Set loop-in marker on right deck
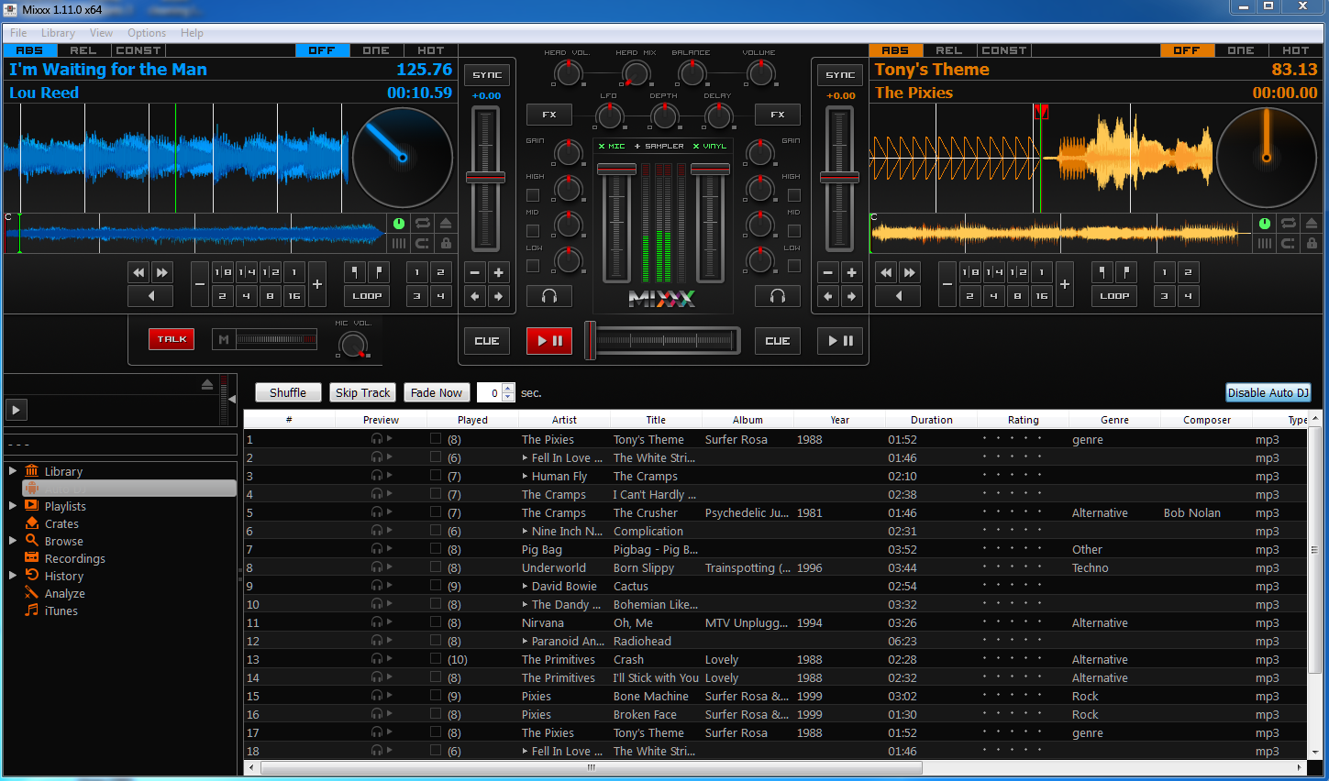 [x=1102, y=272]
